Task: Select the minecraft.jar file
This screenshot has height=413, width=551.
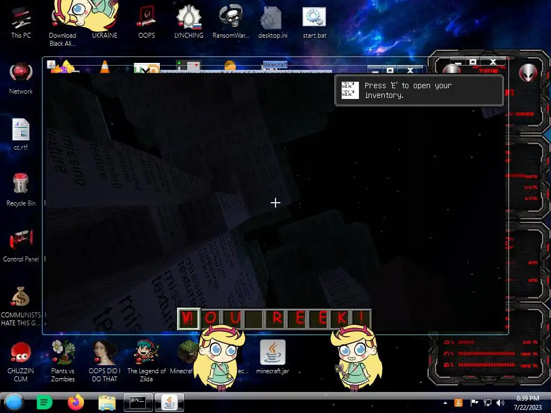Action: tap(273, 357)
